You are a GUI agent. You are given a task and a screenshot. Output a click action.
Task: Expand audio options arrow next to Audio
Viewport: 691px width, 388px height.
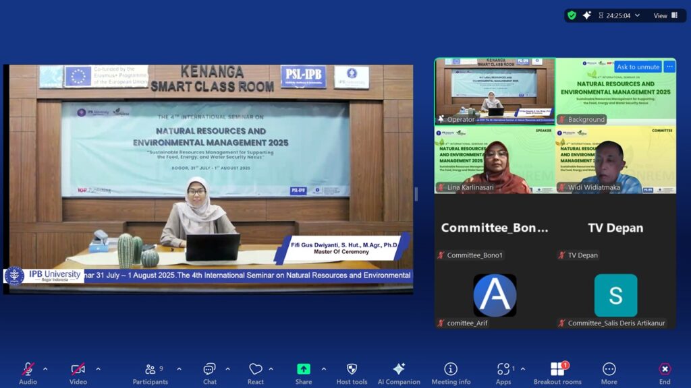(45, 369)
